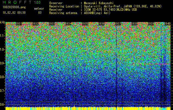
Task: Click the 0938 time marker
Action: point(134,24)
